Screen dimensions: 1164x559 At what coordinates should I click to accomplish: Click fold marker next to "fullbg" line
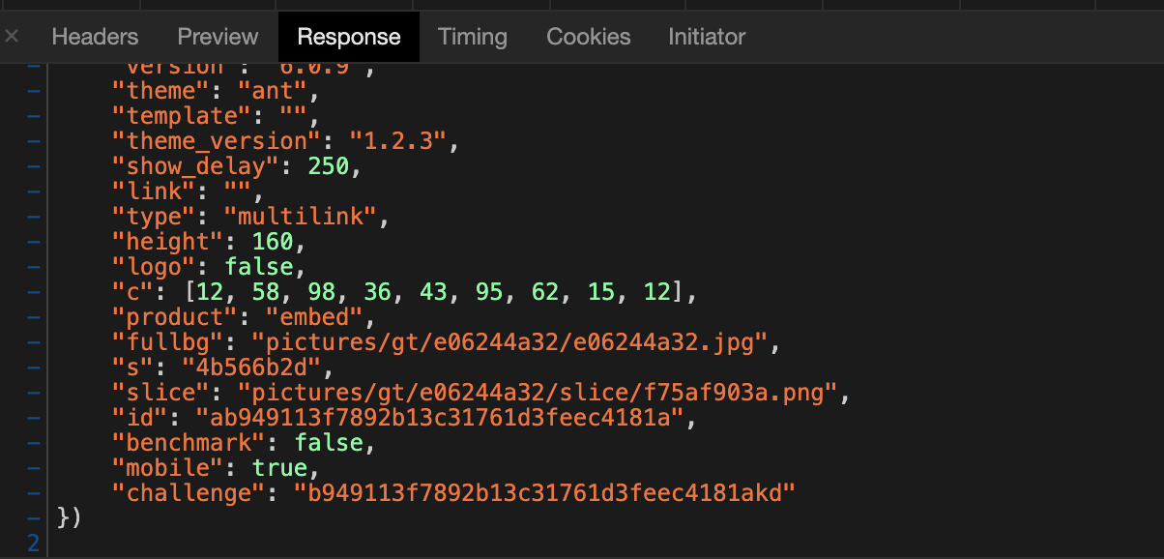[x=35, y=342]
